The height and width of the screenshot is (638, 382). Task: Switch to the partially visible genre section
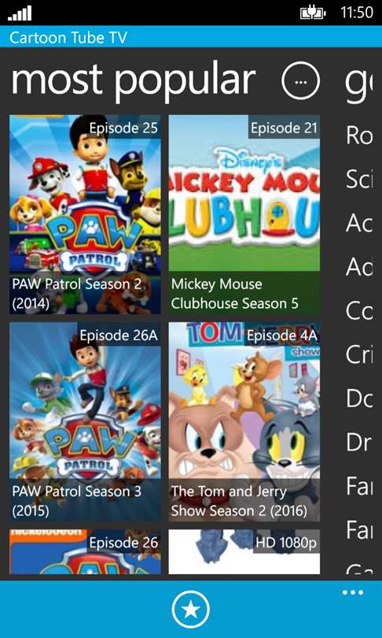point(359,83)
